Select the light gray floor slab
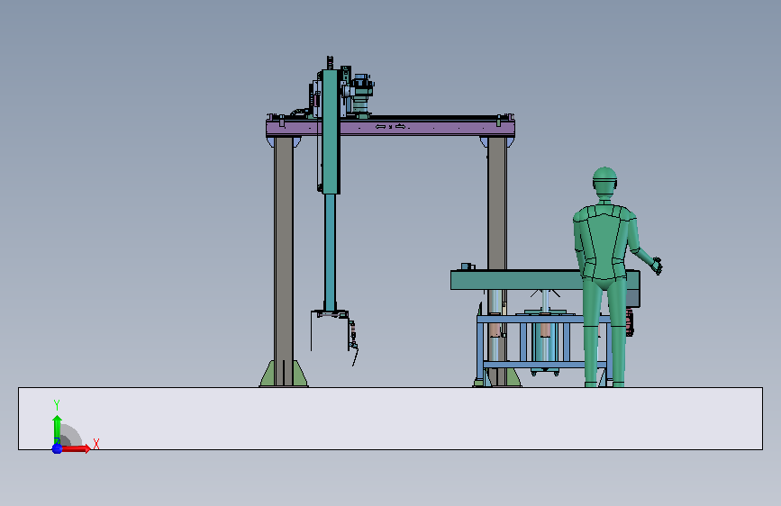Image resolution: width=781 pixels, height=506 pixels. (391, 419)
